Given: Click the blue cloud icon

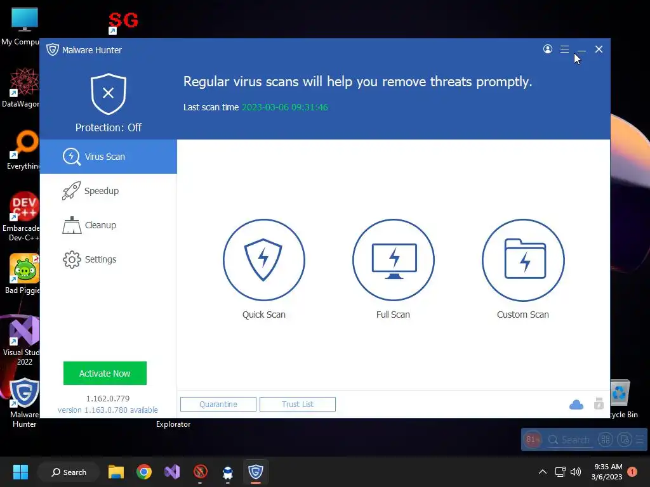Looking at the screenshot, I should [x=576, y=404].
